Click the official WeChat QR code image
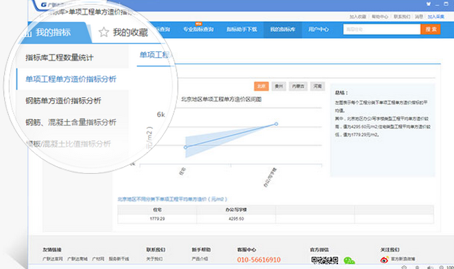The height and width of the screenshot is (269, 454). tap(324, 260)
